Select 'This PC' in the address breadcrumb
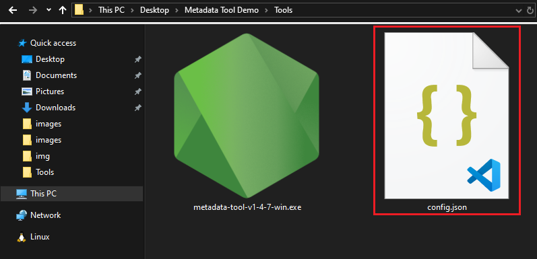This screenshot has width=537, height=259. pos(112,10)
